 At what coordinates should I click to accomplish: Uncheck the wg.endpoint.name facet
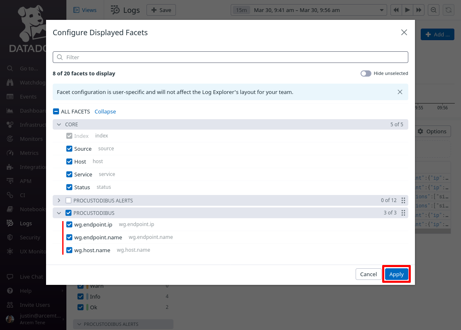pos(69,237)
